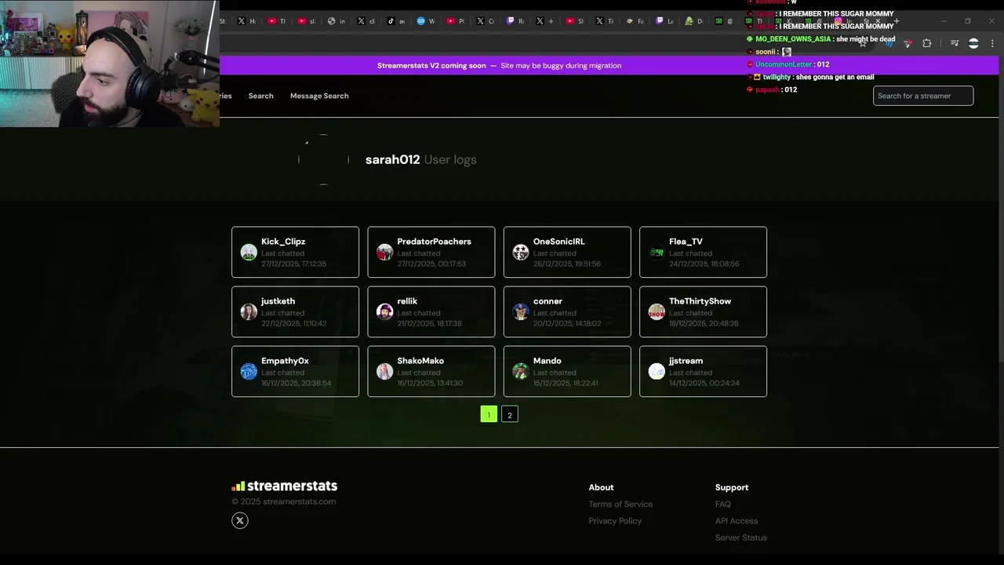1004x565 pixels.
Task: Select pagination page 1
Action: (x=489, y=414)
